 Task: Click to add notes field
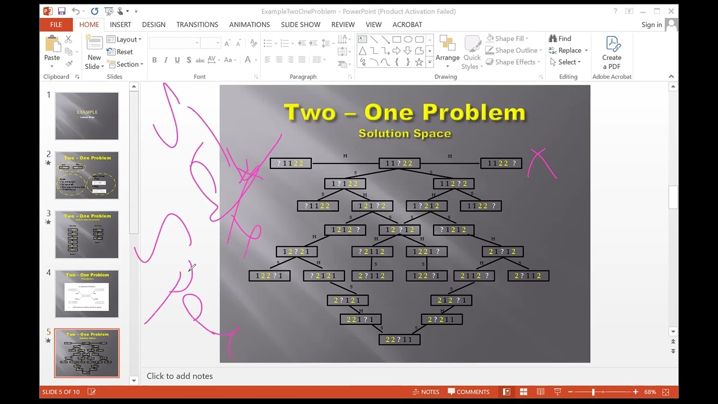click(x=179, y=376)
